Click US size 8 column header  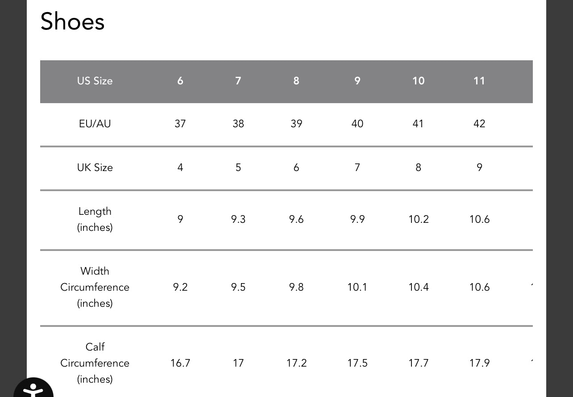296,81
